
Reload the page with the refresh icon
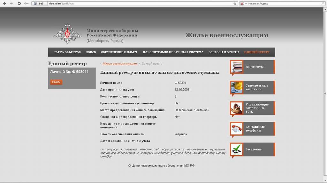pyautogui.click(x=19, y=4)
